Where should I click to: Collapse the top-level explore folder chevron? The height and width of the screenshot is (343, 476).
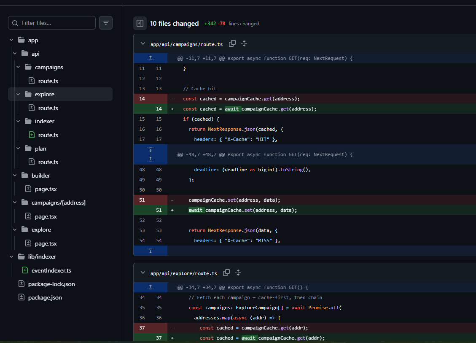tap(15, 230)
